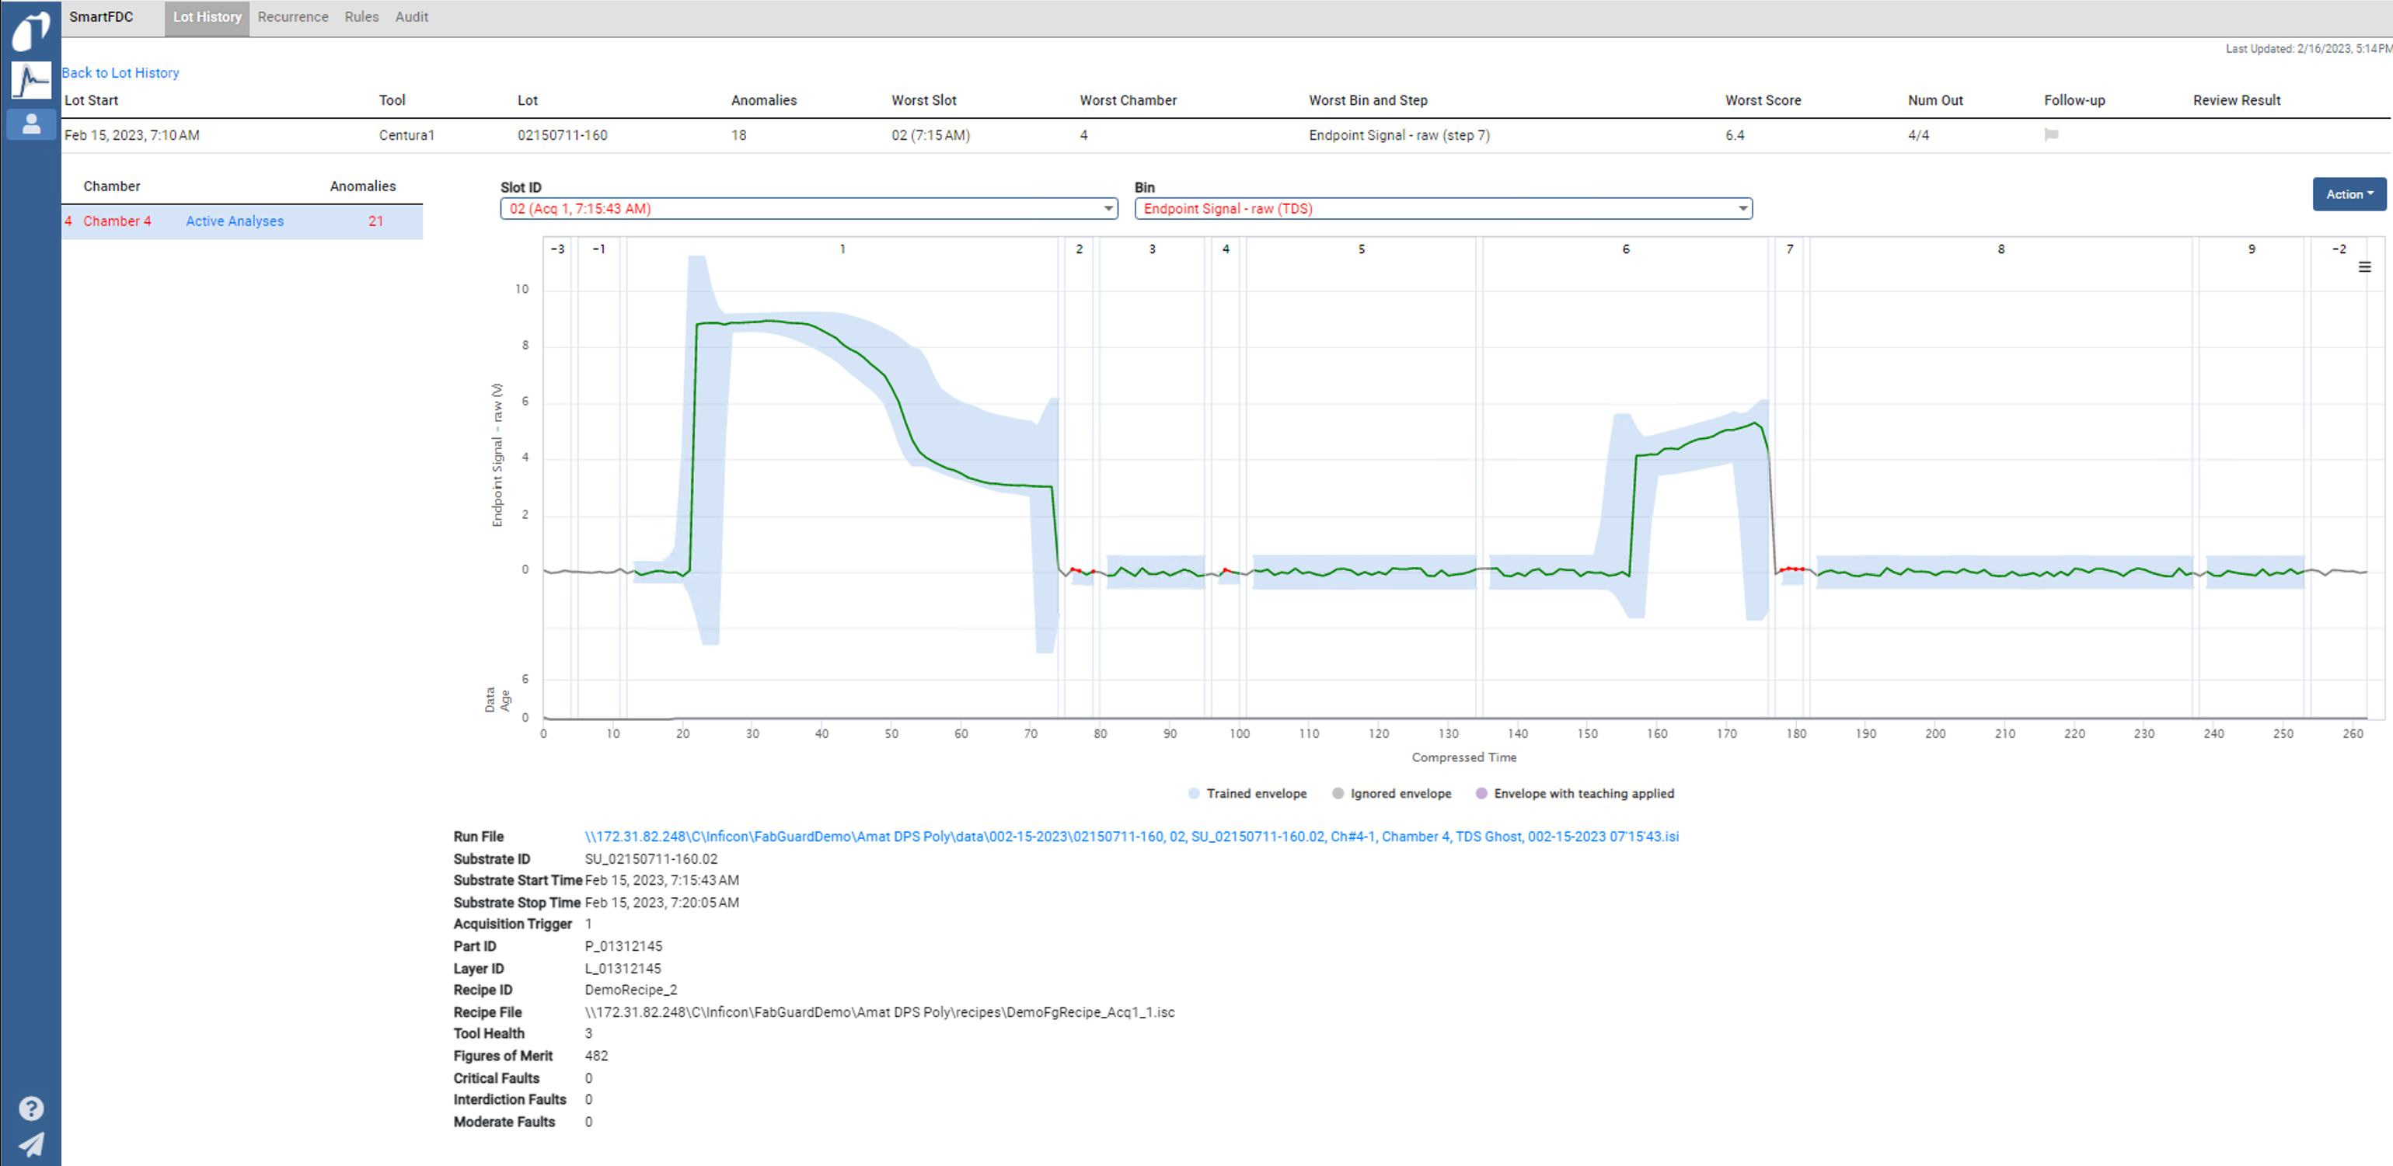Image resolution: width=2393 pixels, height=1166 pixels.
Task: Toggle Trained envelope legend item
Action: coord(1247,794)
